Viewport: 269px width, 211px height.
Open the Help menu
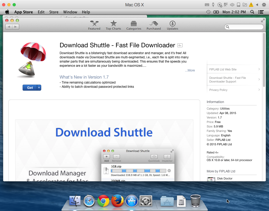pos(86,12)
